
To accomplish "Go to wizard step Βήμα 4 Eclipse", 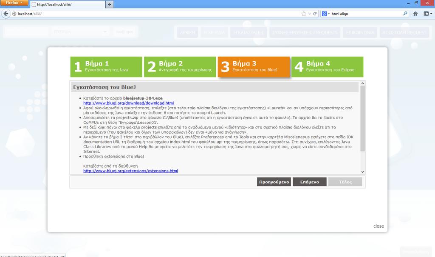I will click(x=328, y=67).
